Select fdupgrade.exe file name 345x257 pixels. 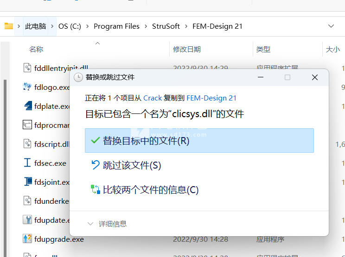coord(59,239)
